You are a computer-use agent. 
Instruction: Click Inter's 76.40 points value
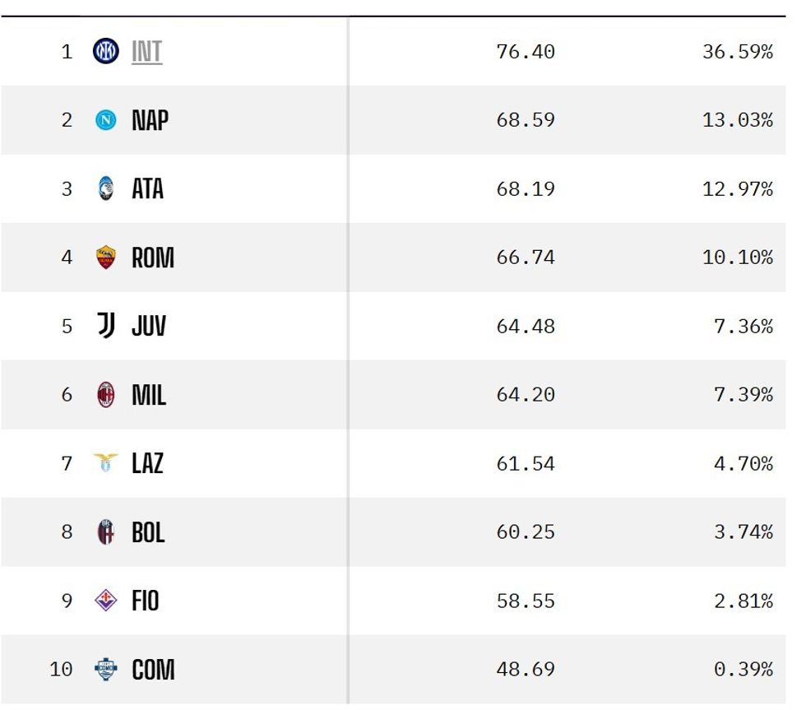(526, 52)
